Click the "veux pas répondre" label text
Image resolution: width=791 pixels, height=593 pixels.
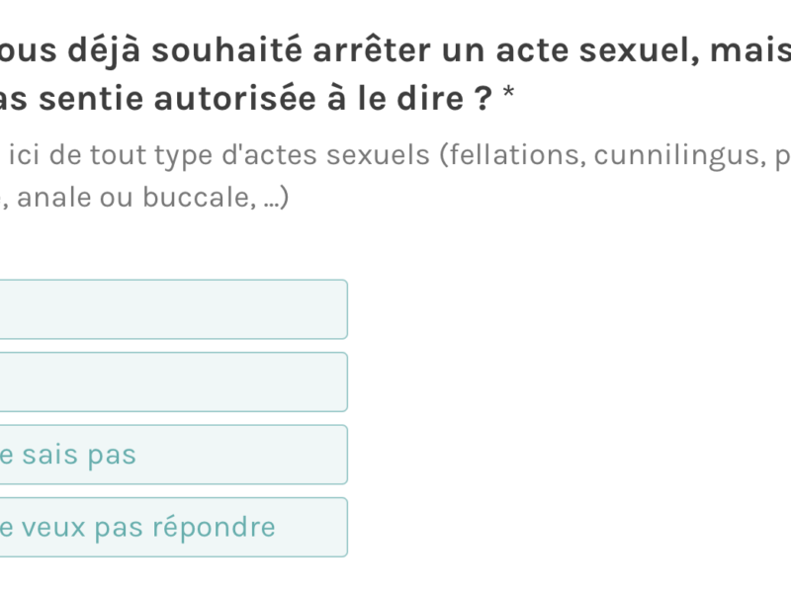click(x=138, y=528)
